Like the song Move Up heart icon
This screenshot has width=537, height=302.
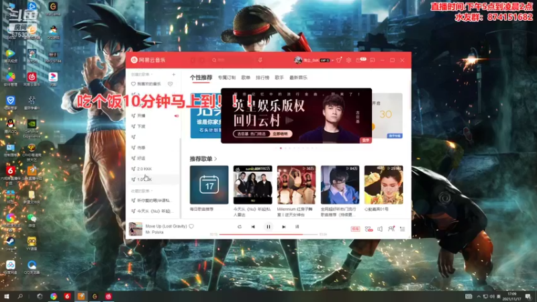click(191, 226)
